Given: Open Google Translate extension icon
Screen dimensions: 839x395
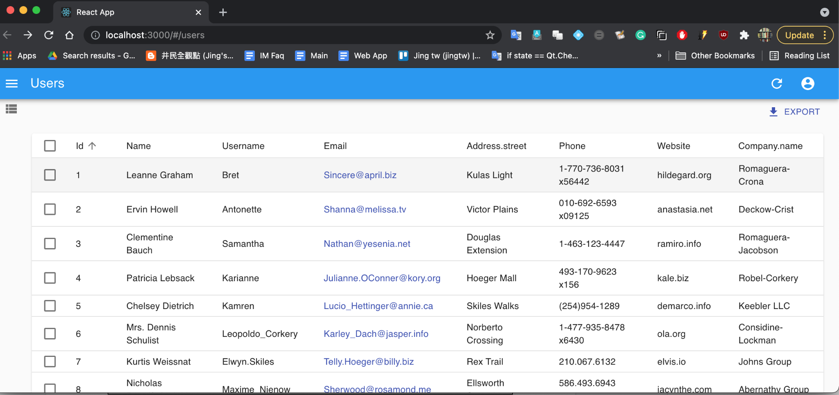Looking at the screenshot, I should point(516,35).
